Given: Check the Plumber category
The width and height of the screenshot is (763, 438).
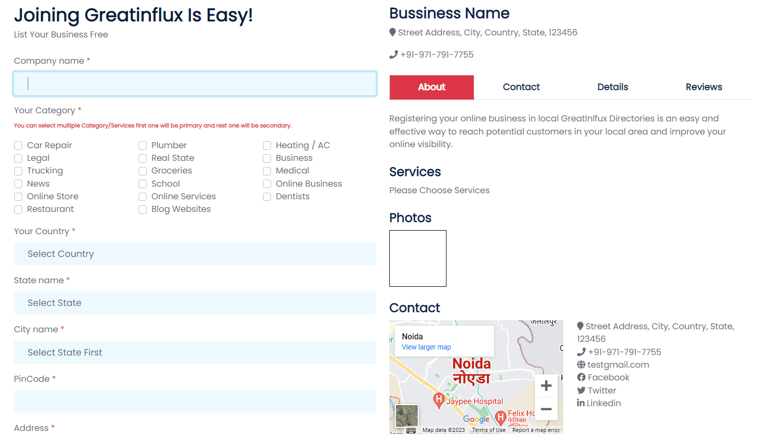Looking at the screenshot, I should point(143,146).
